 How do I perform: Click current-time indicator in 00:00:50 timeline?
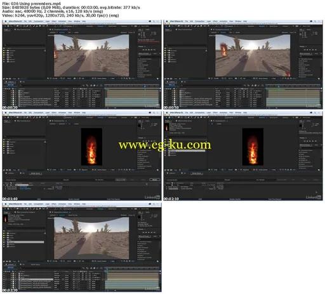tap(279, 86)
